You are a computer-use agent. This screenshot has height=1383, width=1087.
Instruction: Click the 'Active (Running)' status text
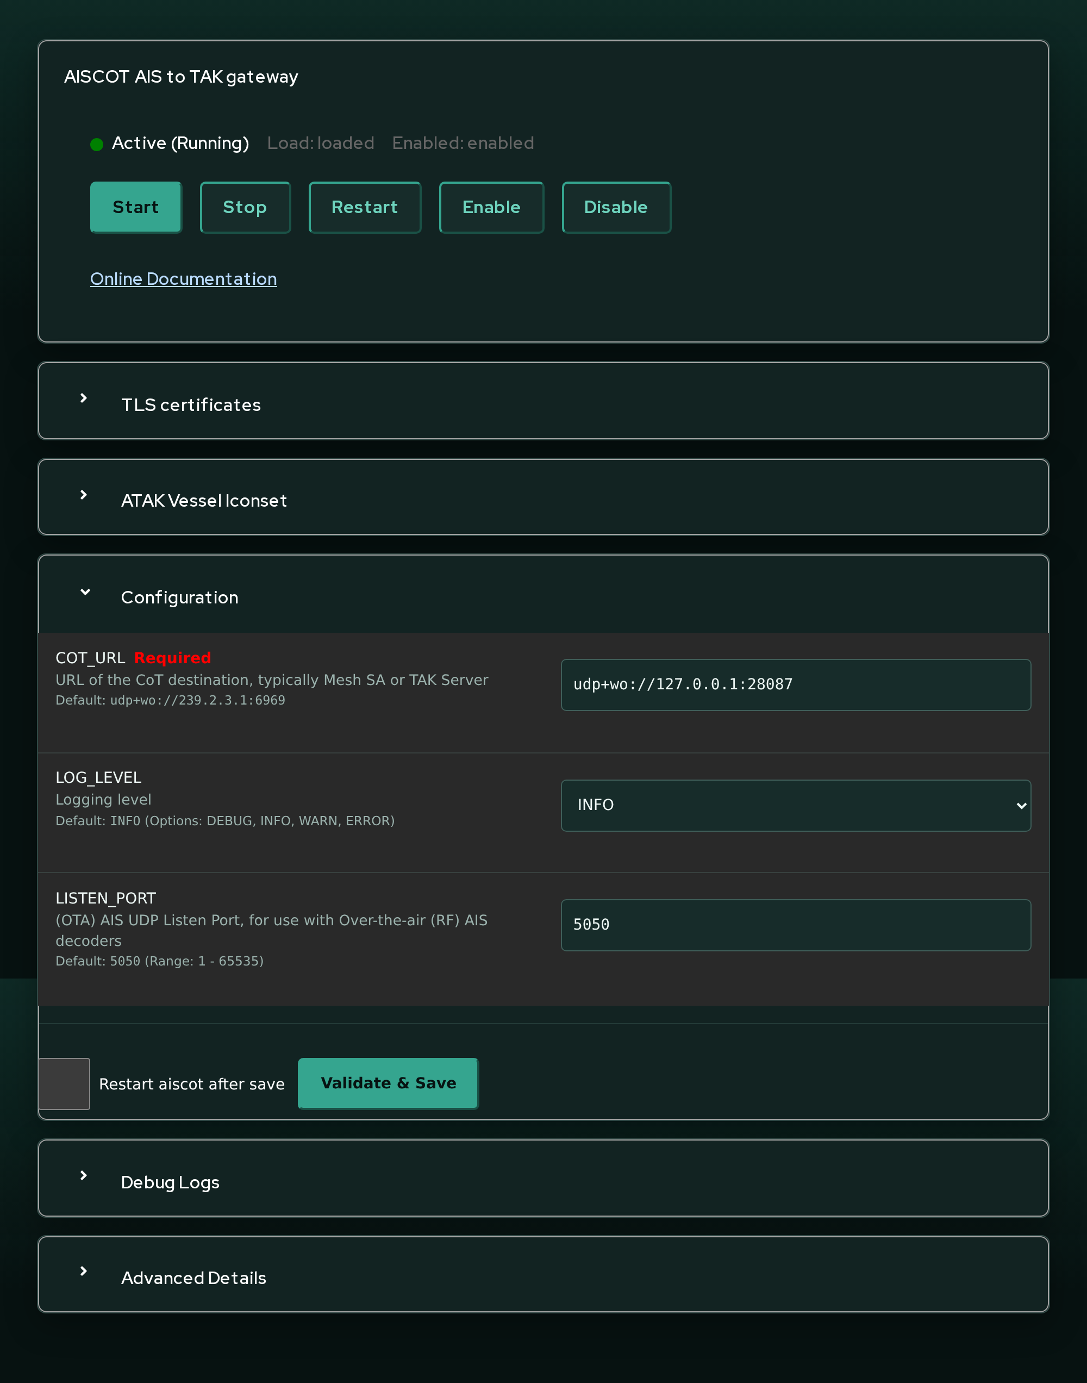pyautogui.click(x=180, y=143)
